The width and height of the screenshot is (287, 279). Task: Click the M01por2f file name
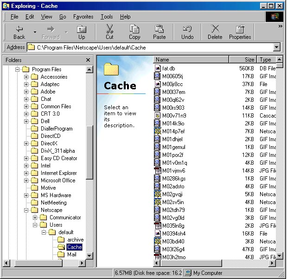172,155
